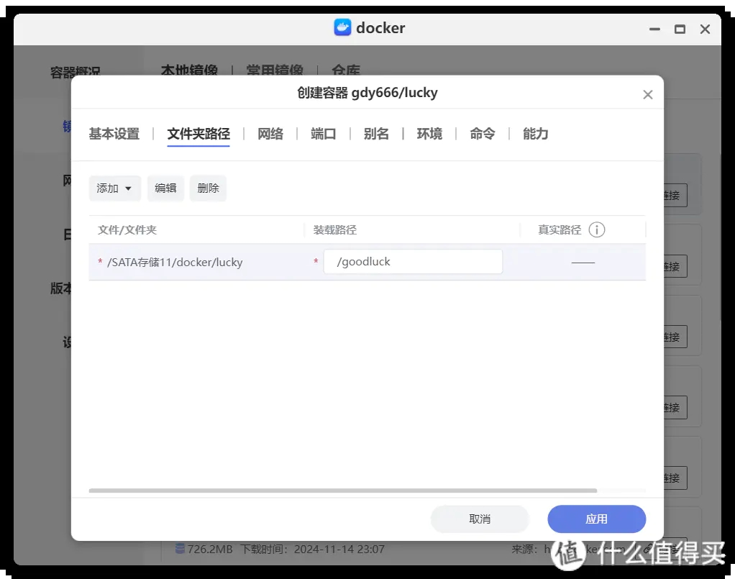Select the 文件夹路径 tab

click(x=198, y=134)
